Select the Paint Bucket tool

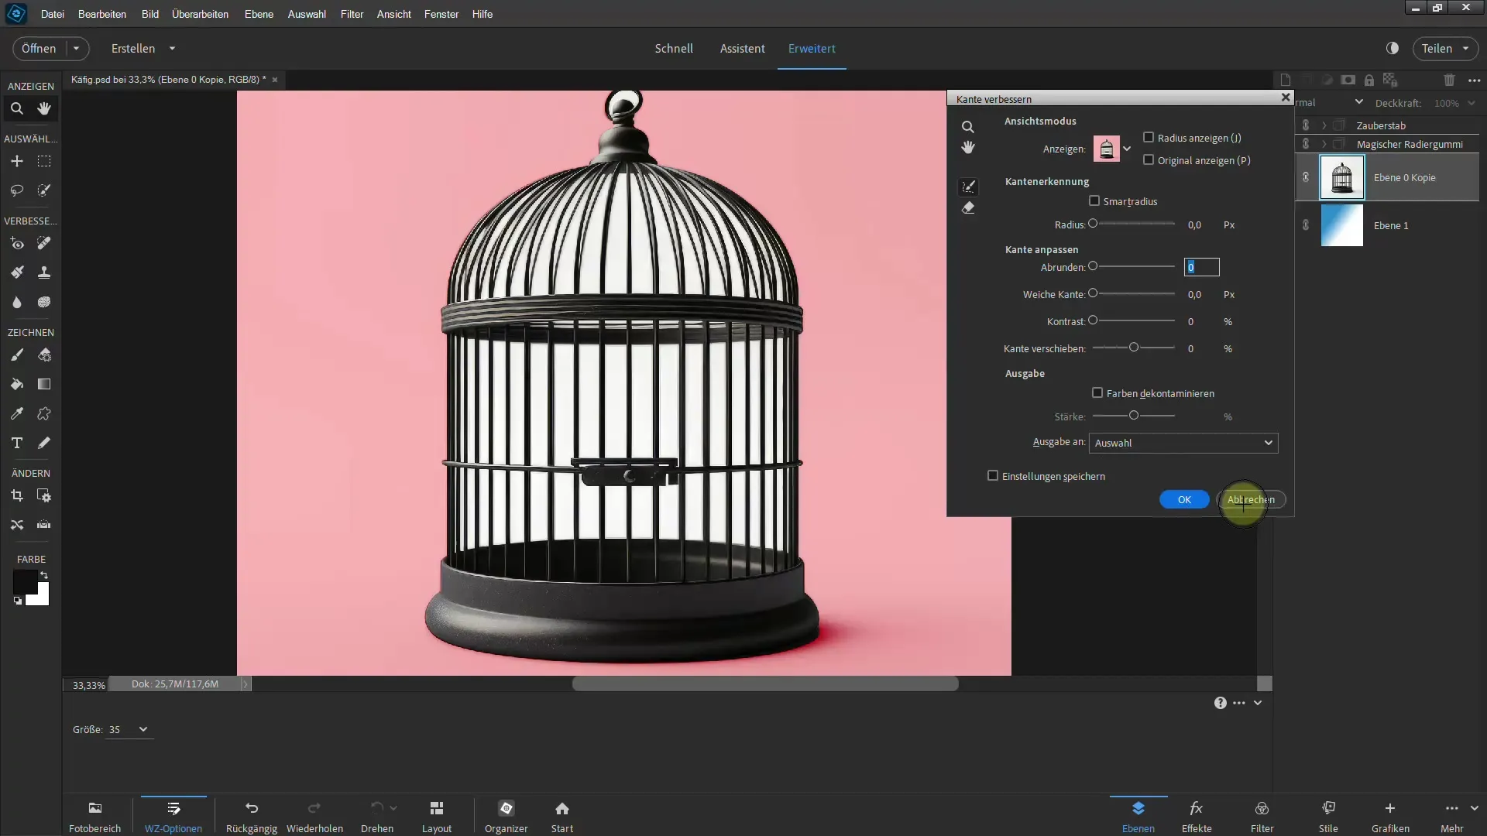(x=16, y=384)
